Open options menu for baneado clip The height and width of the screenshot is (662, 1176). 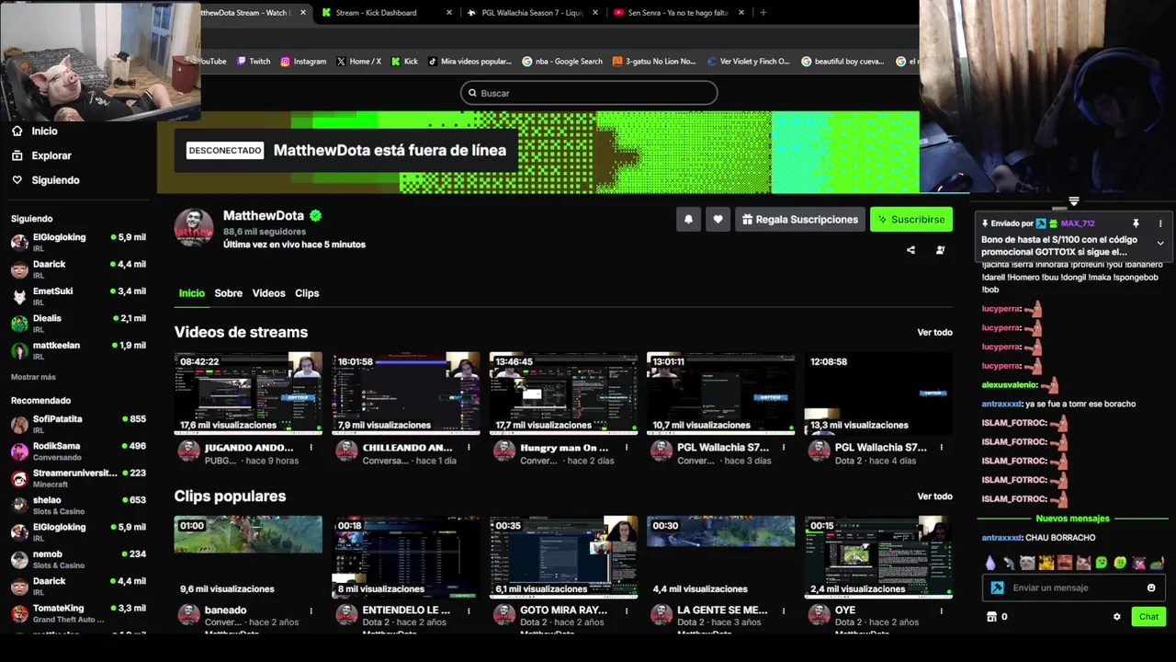pos(311,611)
